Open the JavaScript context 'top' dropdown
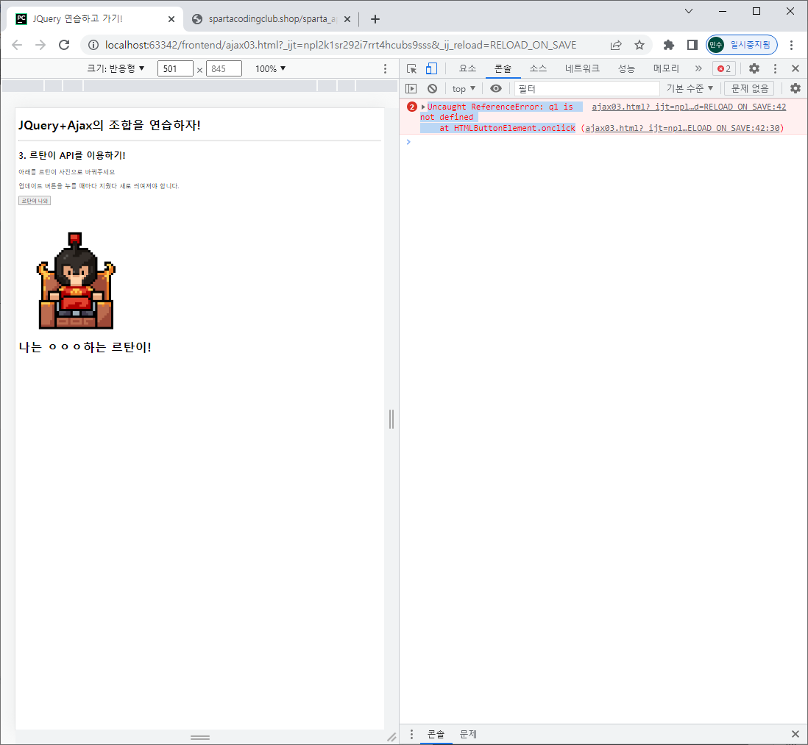808x745 pixels. 464,88
